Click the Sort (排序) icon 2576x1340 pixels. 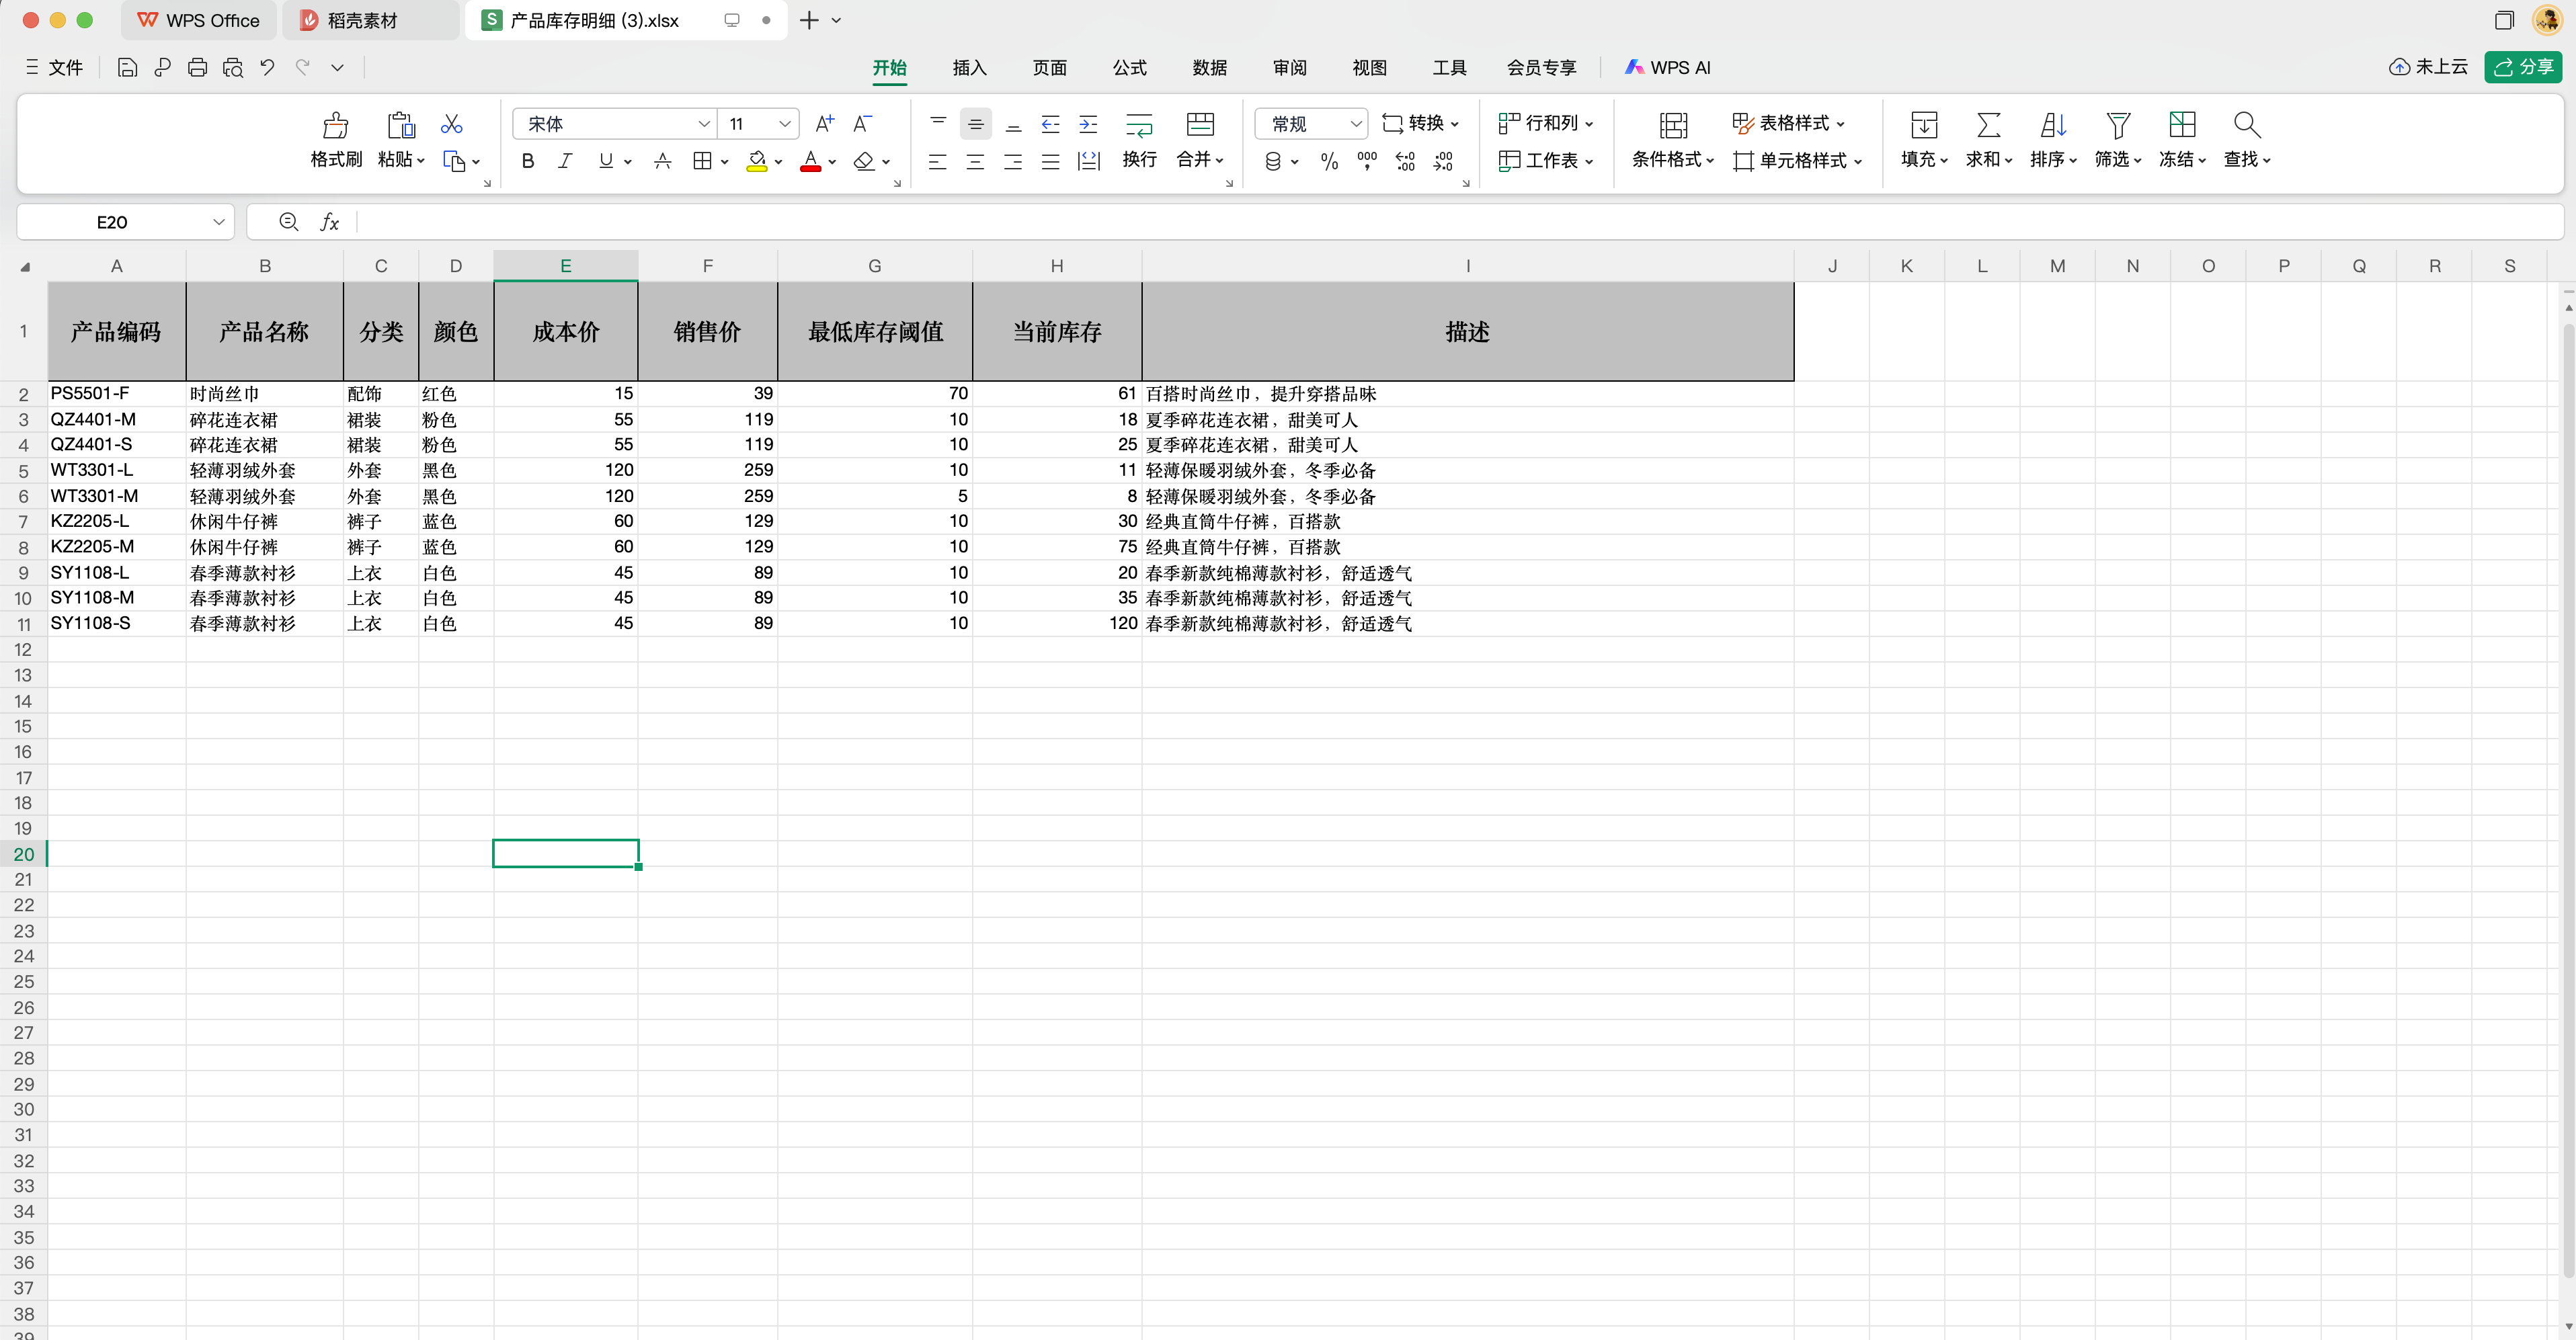tap(2053, 125)
